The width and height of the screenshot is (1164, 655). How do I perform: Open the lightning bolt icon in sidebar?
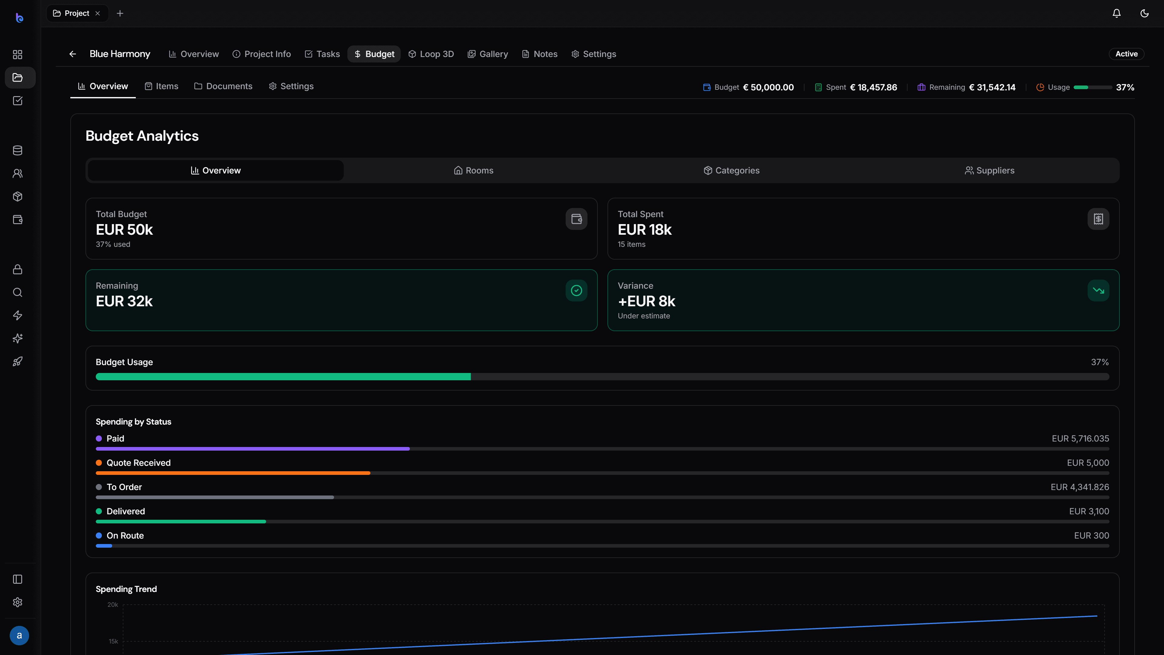click(18, 315)
